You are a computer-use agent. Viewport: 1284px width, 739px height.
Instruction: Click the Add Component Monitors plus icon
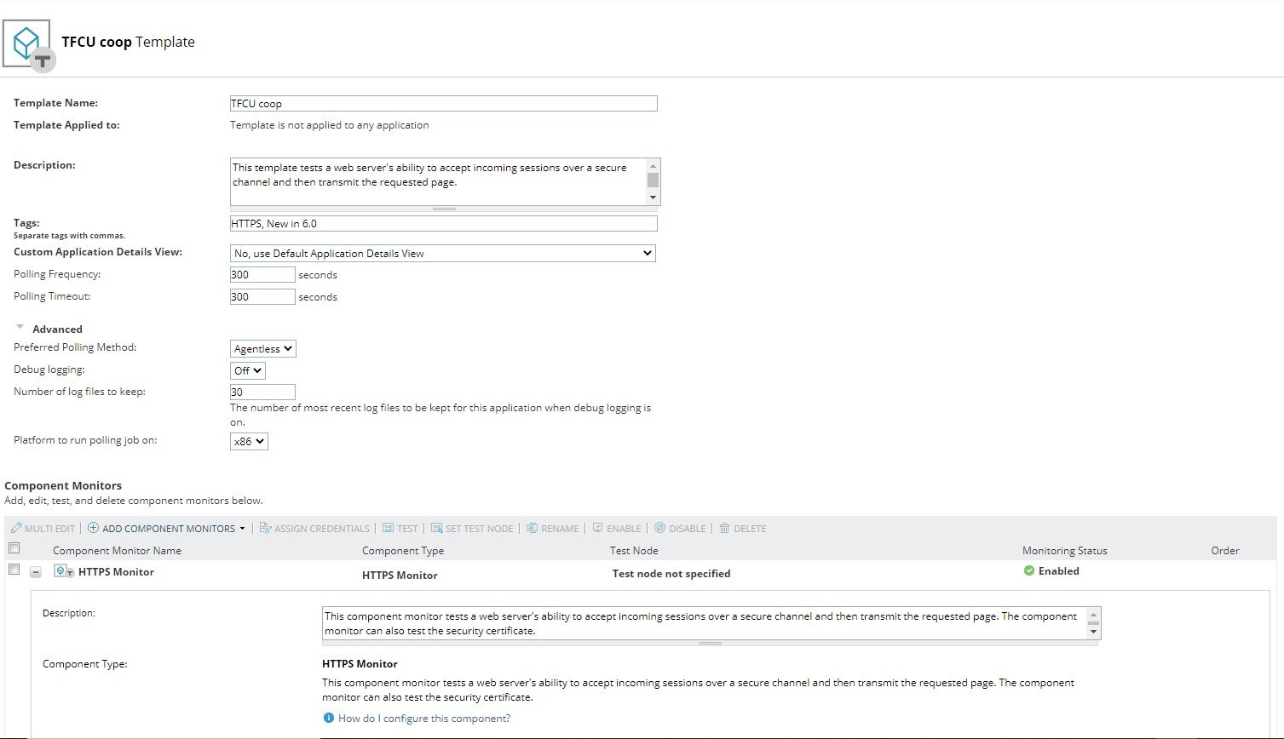(94, 528)
